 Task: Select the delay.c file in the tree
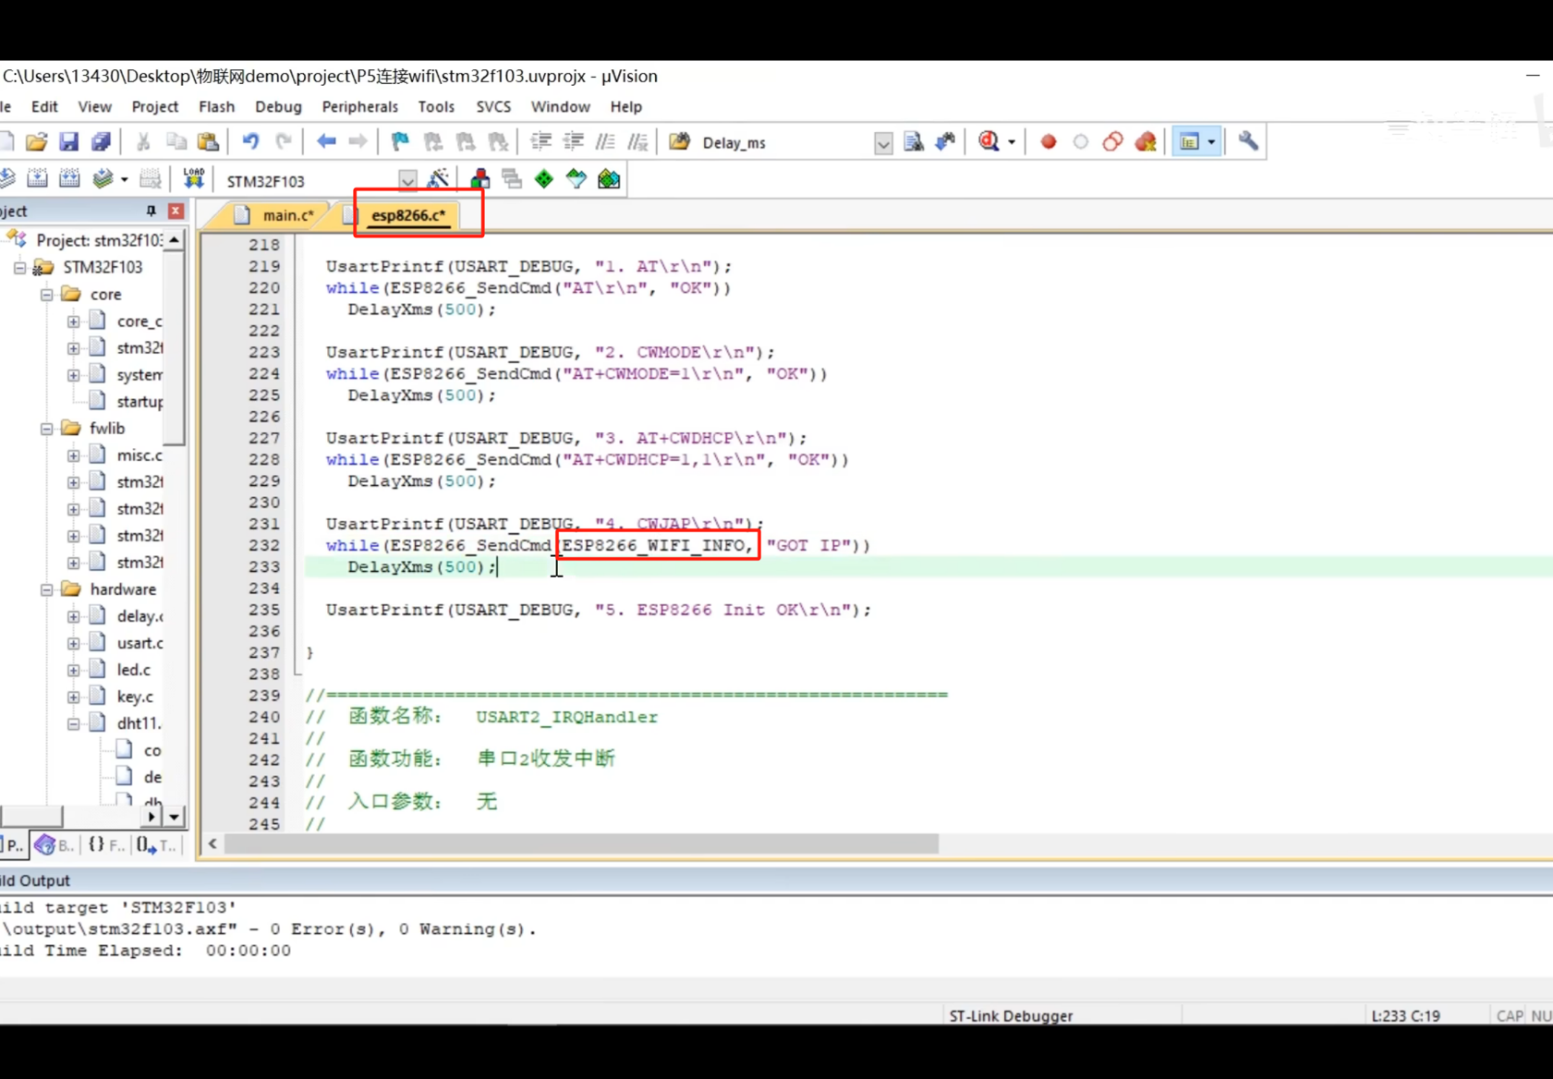(140, 616)
